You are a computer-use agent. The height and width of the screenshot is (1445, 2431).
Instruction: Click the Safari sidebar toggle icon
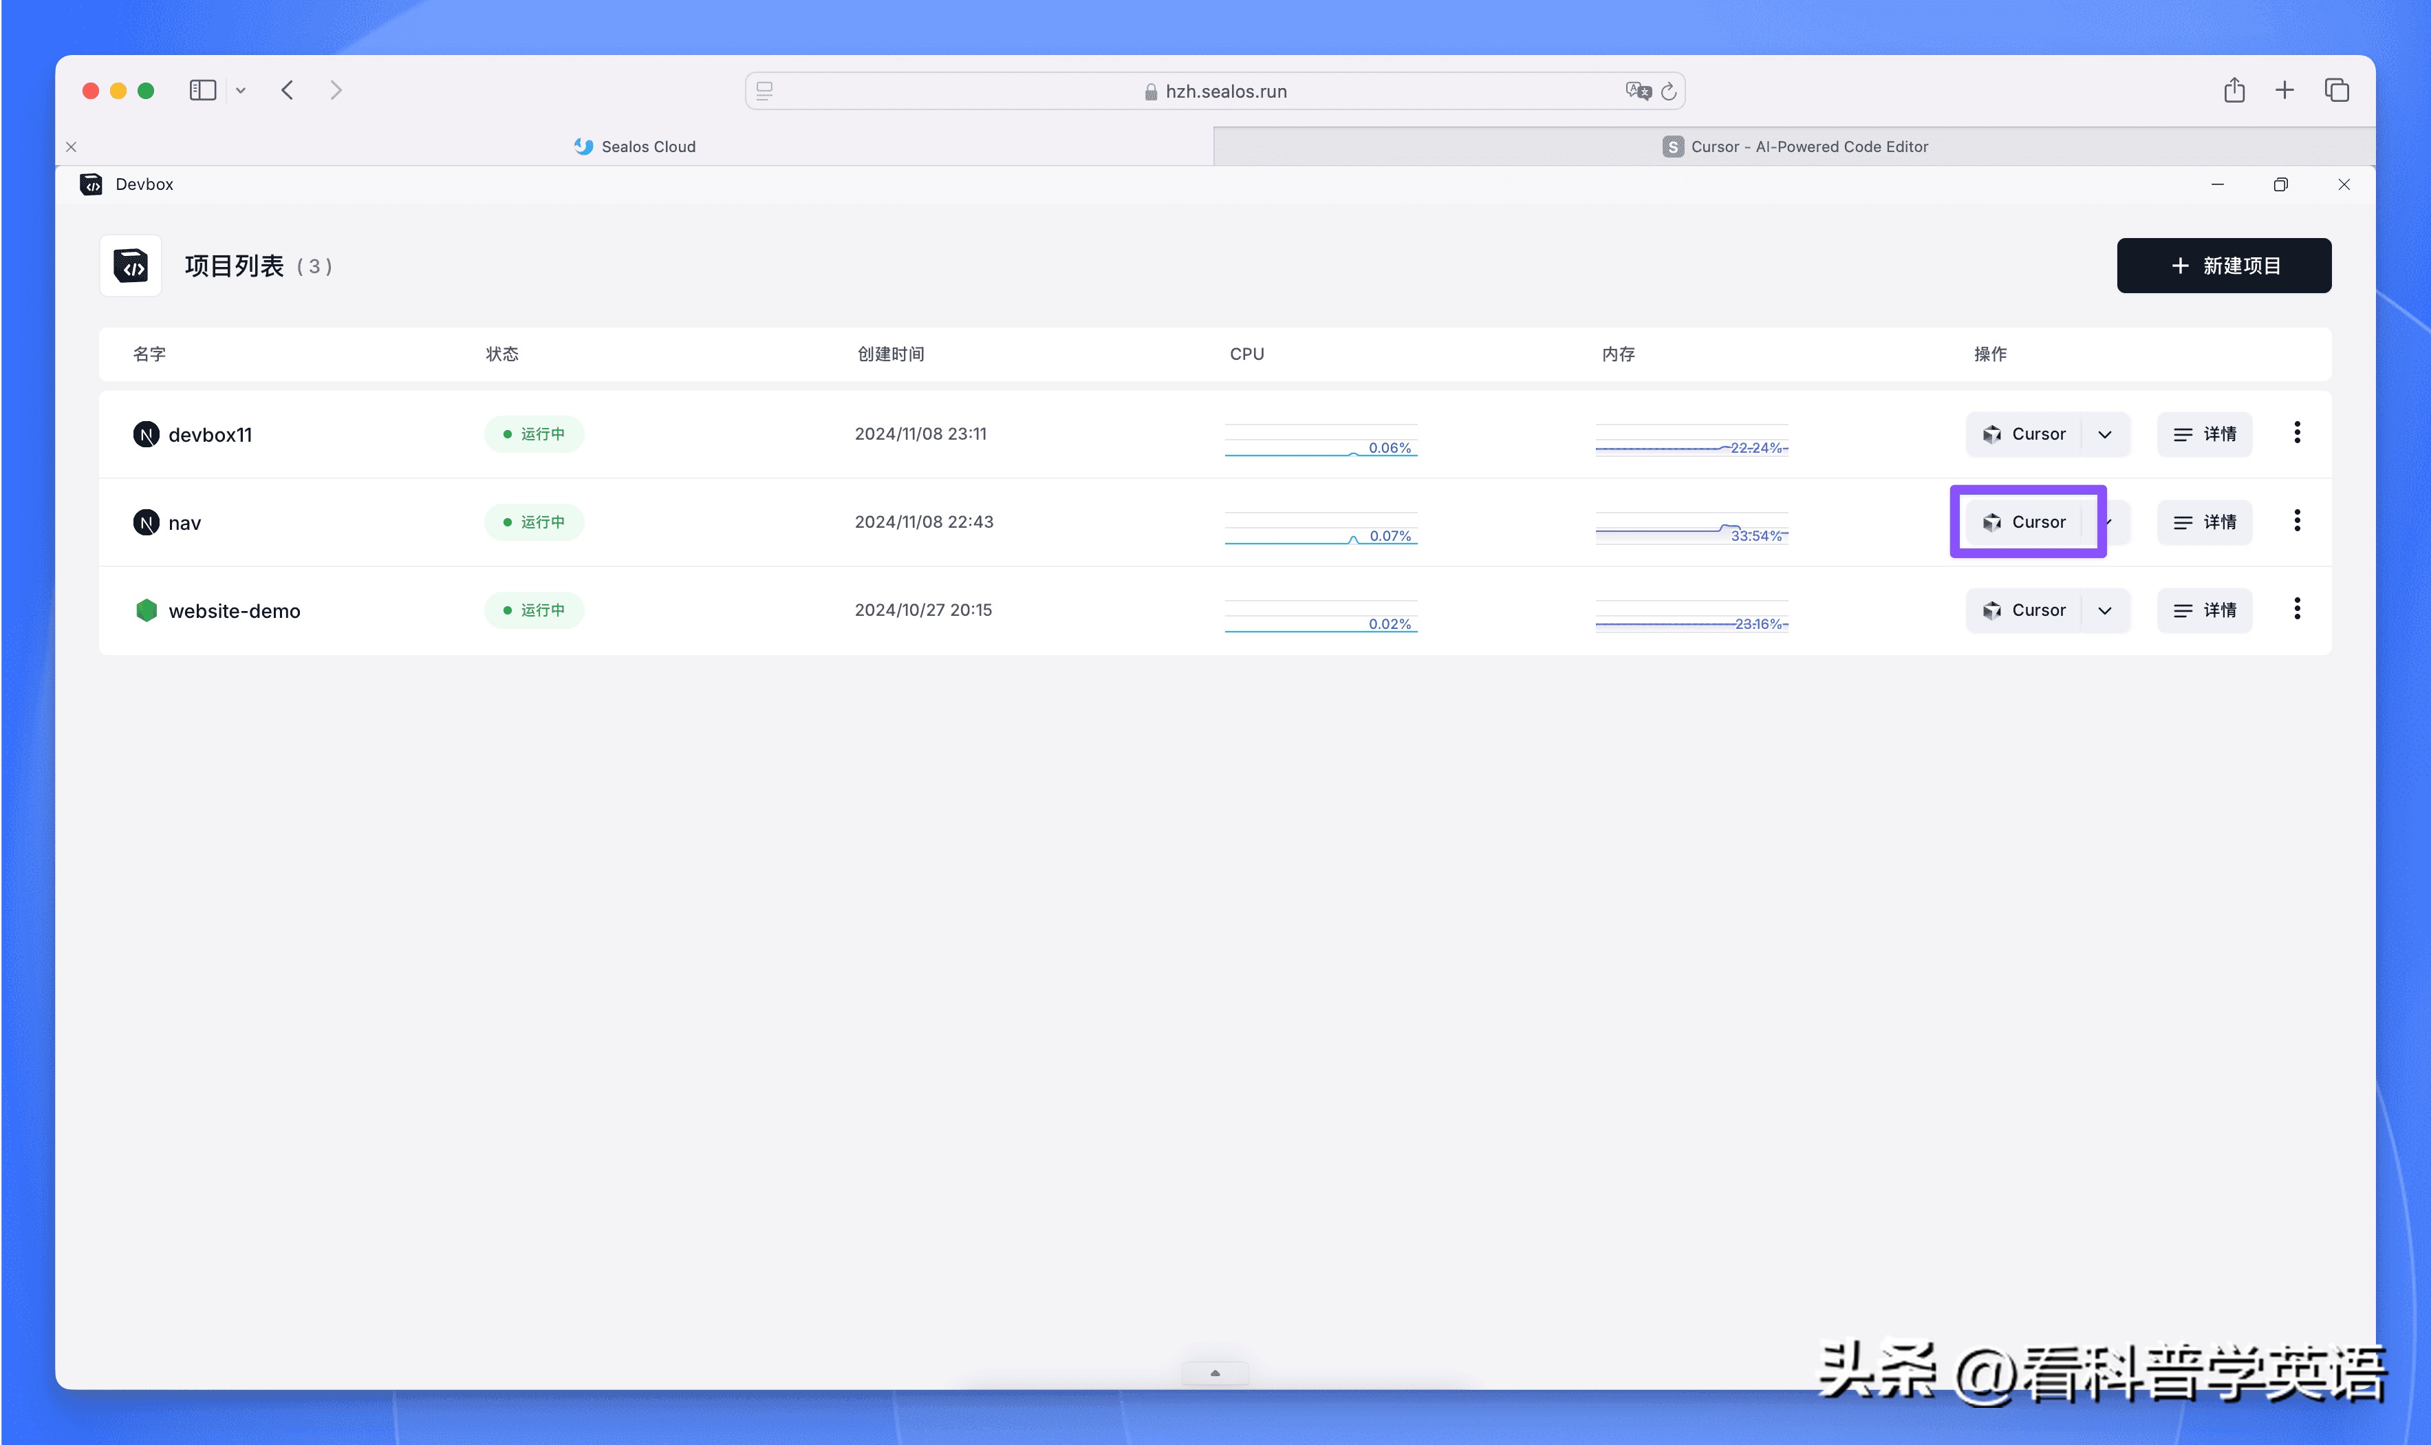coord(202,91)
